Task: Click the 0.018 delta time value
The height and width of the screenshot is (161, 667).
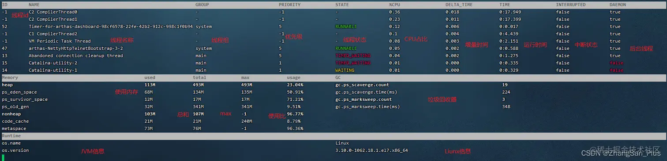Action: [453, 12]
